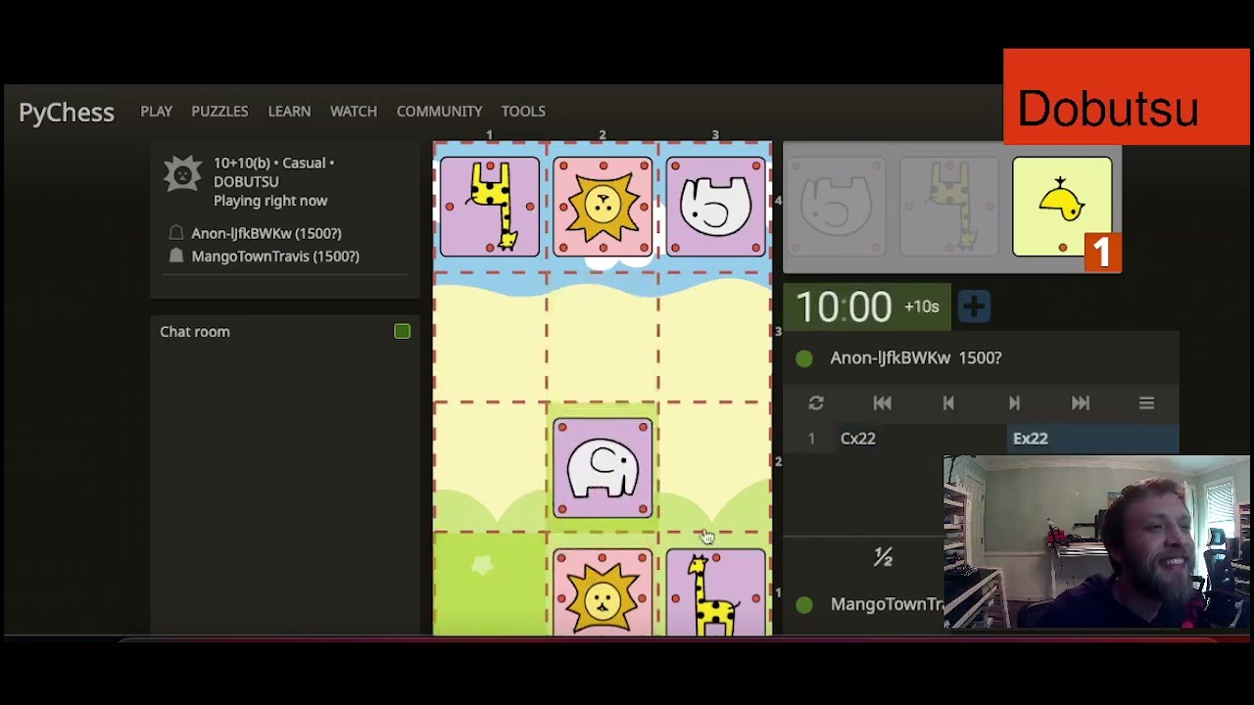Click the faded giraffe pocket slot
This screenshot has width=1254, height=705.
949,207
